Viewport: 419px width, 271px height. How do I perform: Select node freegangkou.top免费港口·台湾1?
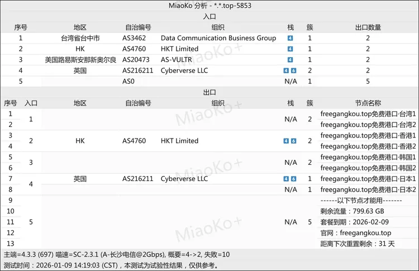pyautogui.click(x=368, y=113)
